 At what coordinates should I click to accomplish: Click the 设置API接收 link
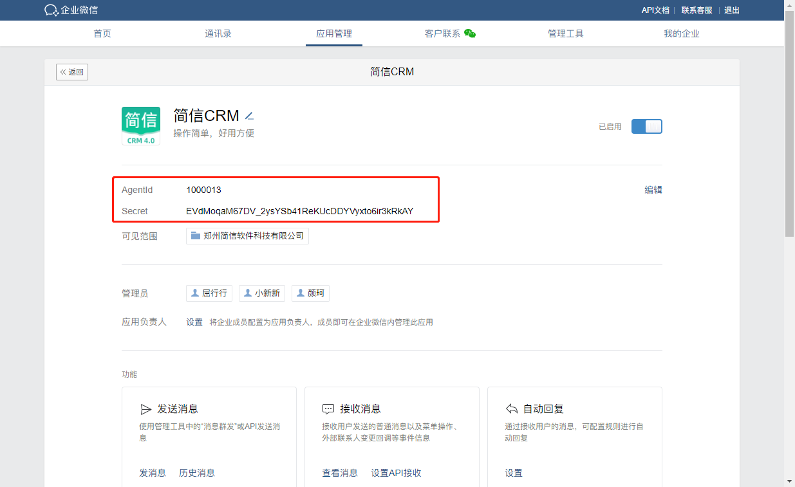(x=396, y=473)
